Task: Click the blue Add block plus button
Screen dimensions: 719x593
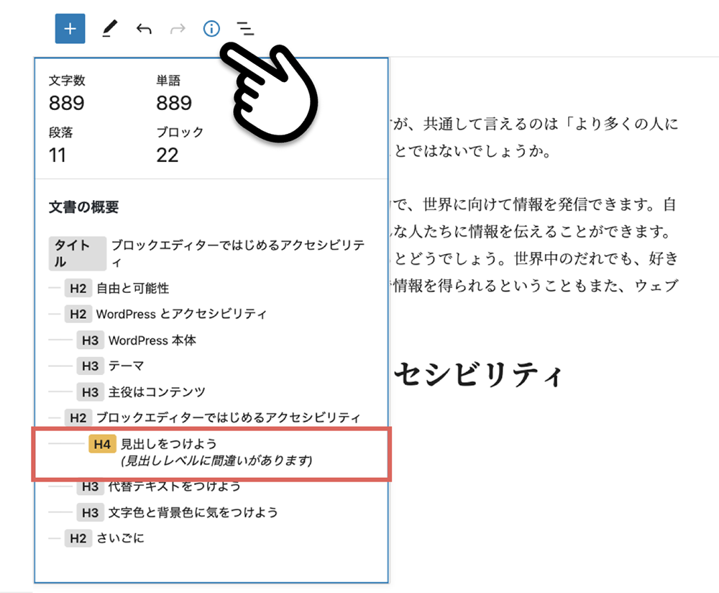Action: click(70, 29)
